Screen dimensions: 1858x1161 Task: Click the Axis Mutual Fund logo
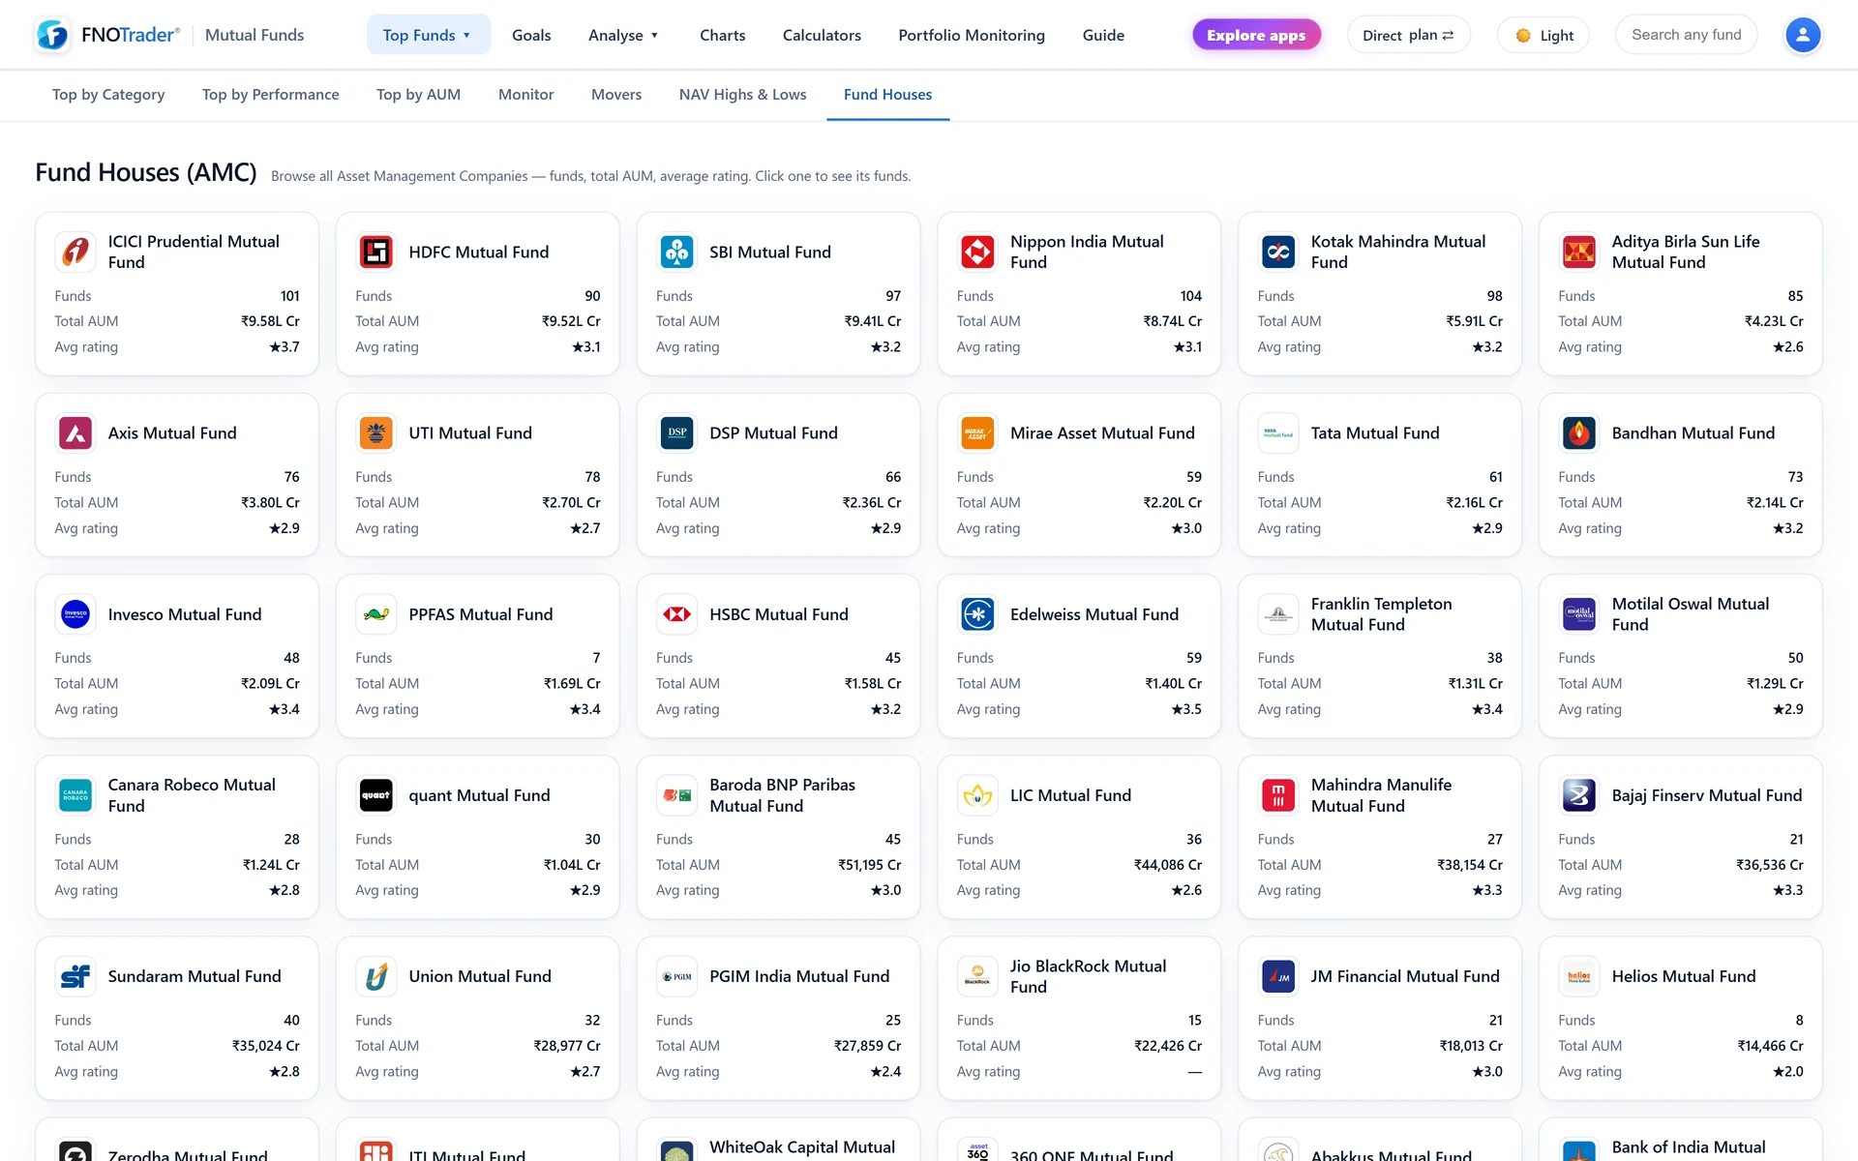[75, 432]
